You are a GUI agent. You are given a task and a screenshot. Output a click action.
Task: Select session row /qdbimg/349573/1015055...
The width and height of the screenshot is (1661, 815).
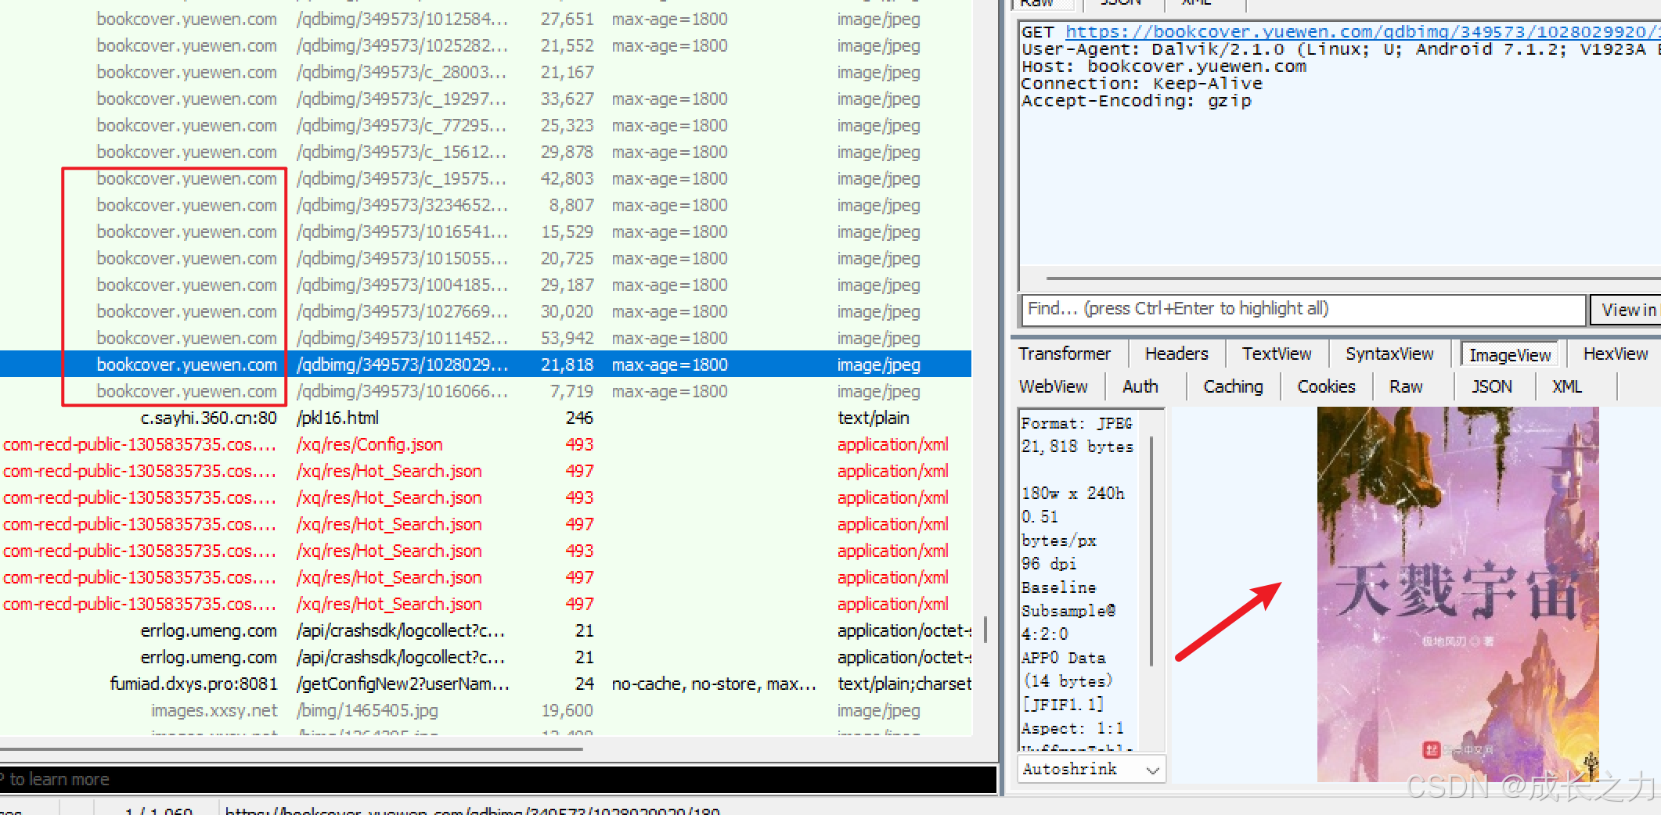[485, 258]
